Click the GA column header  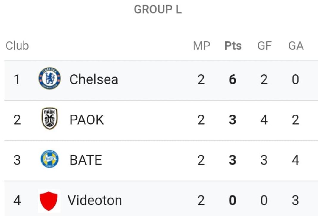(x=296, y=46)
